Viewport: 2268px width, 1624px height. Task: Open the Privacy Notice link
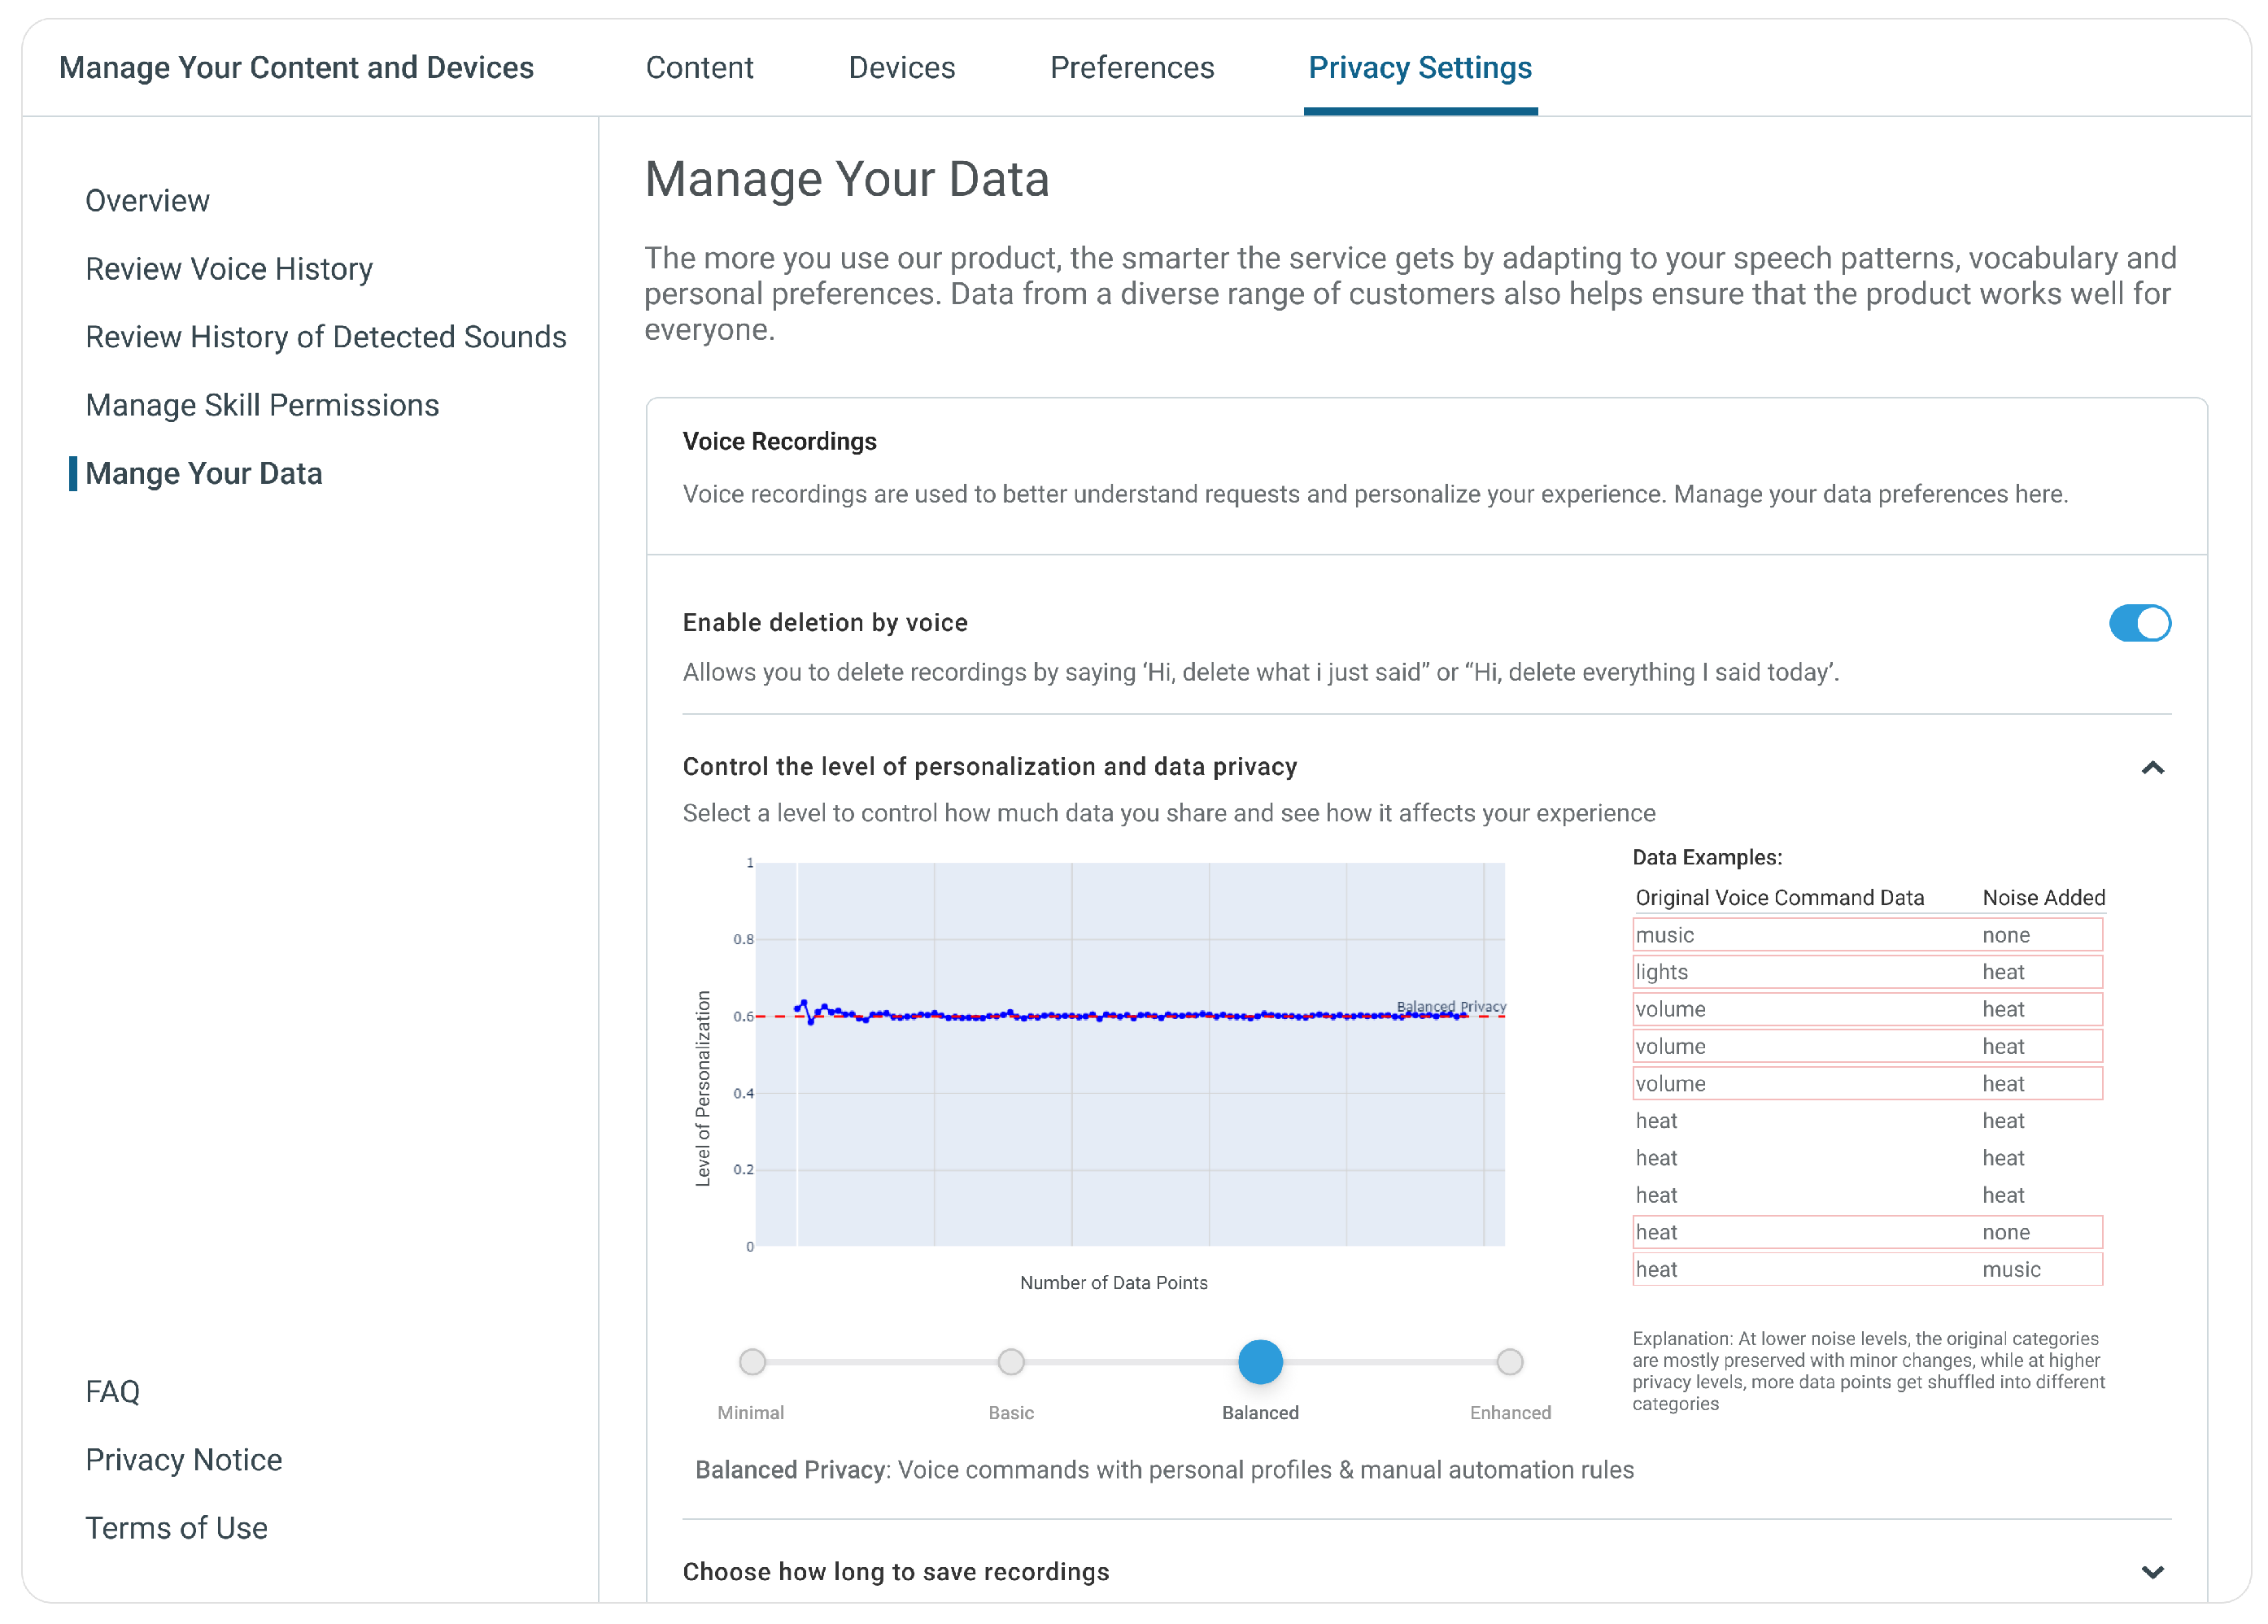click(184, 1459)
